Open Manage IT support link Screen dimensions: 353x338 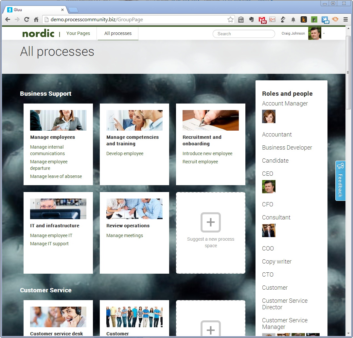49,244
